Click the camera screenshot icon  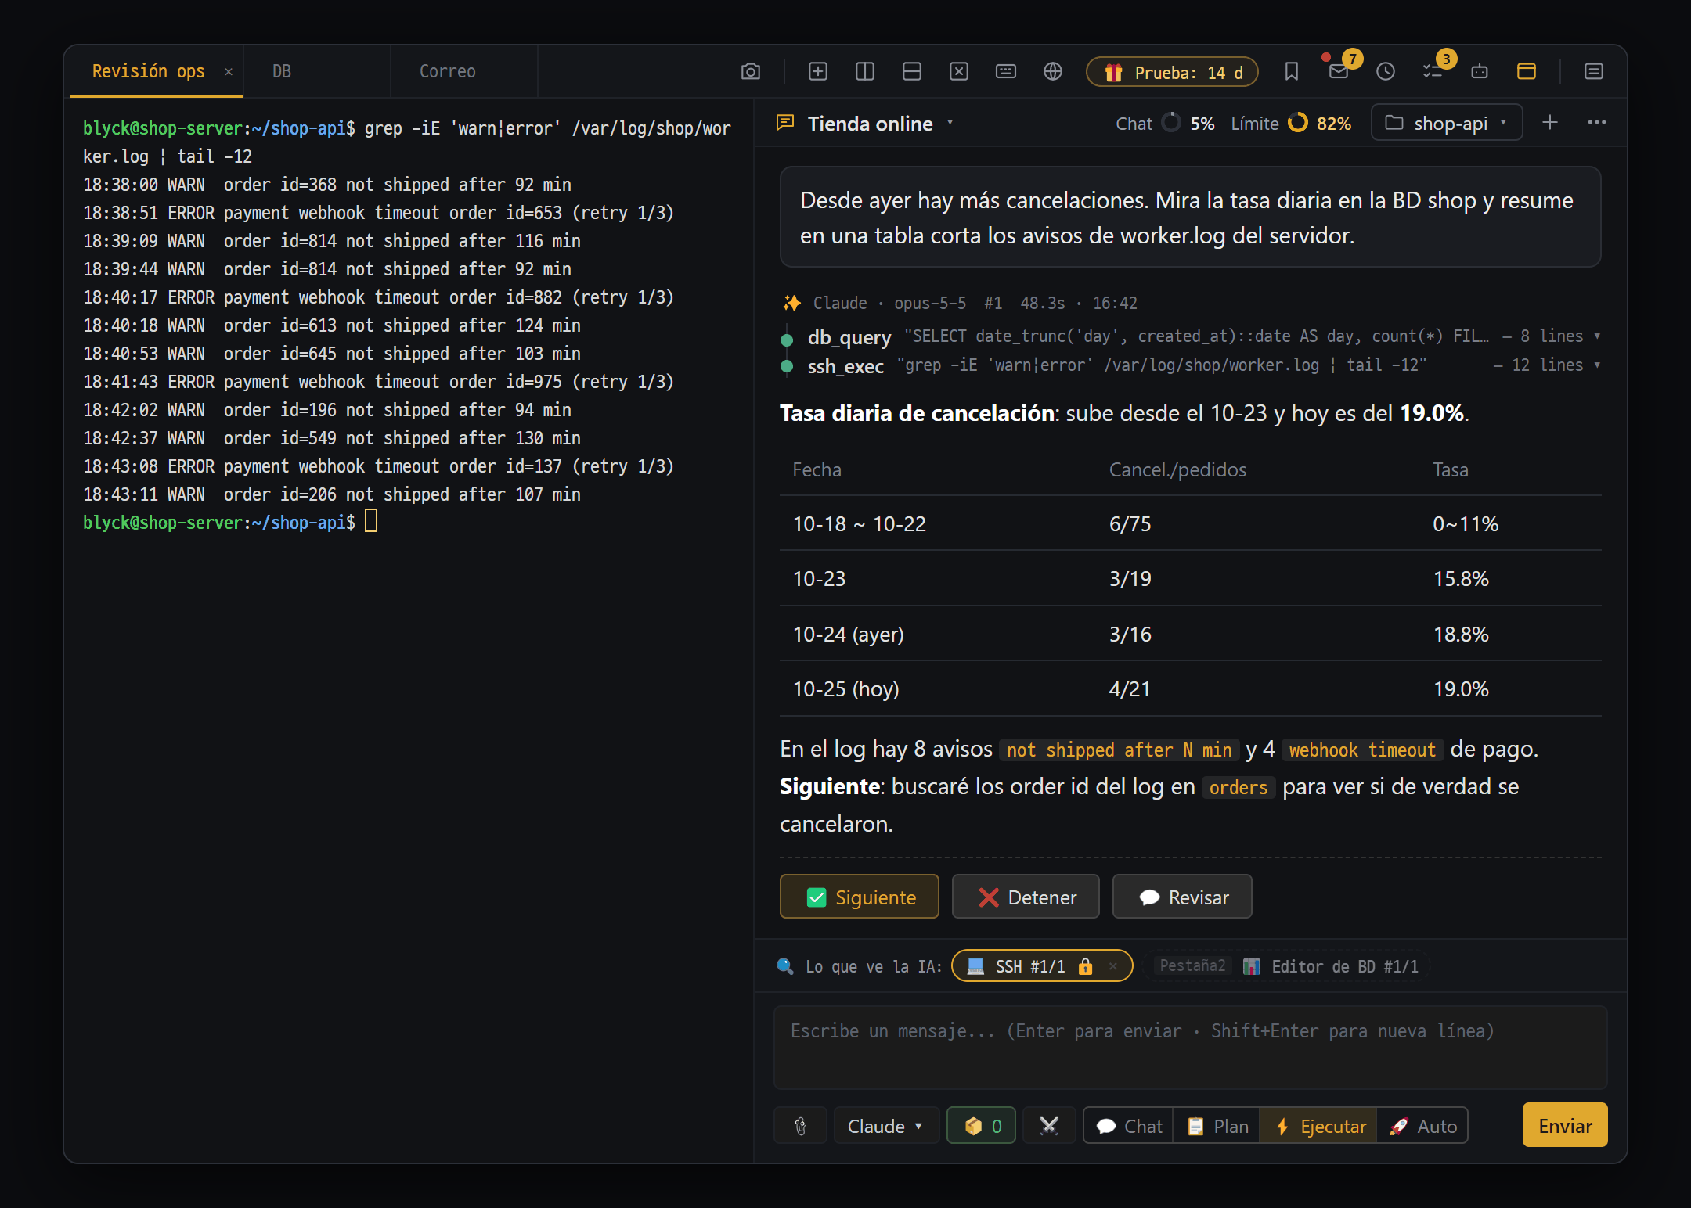750,72
